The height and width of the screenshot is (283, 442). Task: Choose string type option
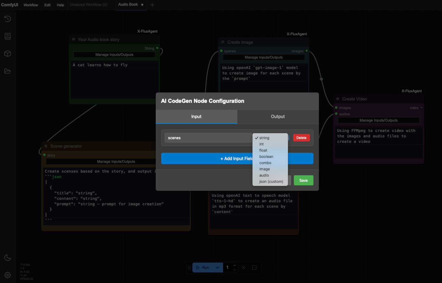coord(264,138)
